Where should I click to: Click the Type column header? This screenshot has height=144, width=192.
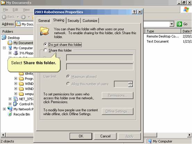pyautogui.click(x=163, y=31)
